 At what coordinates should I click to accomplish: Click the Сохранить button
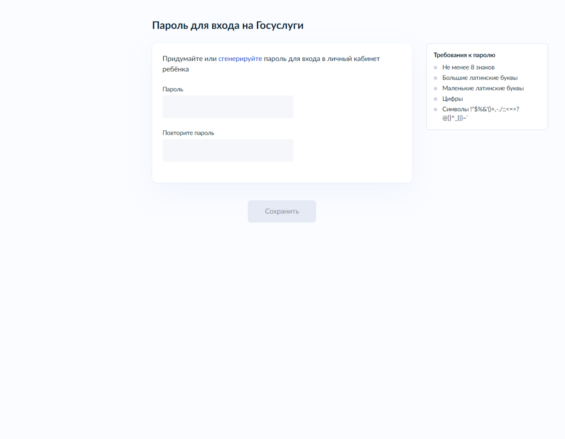tap(282, 211)
